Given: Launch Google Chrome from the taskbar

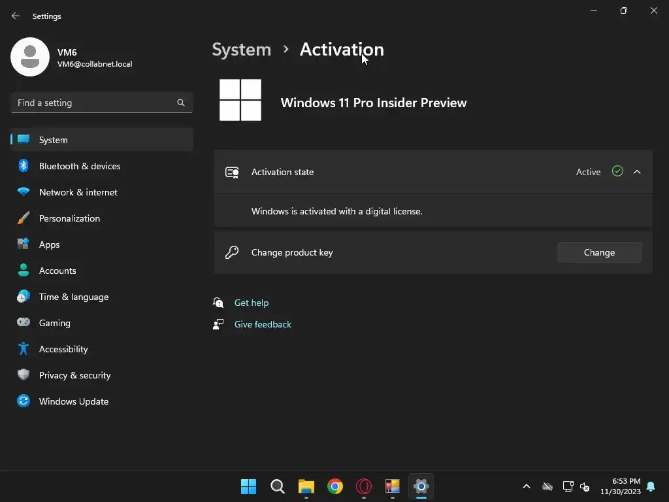Looking at the screenshot, I should pos(335,486).
